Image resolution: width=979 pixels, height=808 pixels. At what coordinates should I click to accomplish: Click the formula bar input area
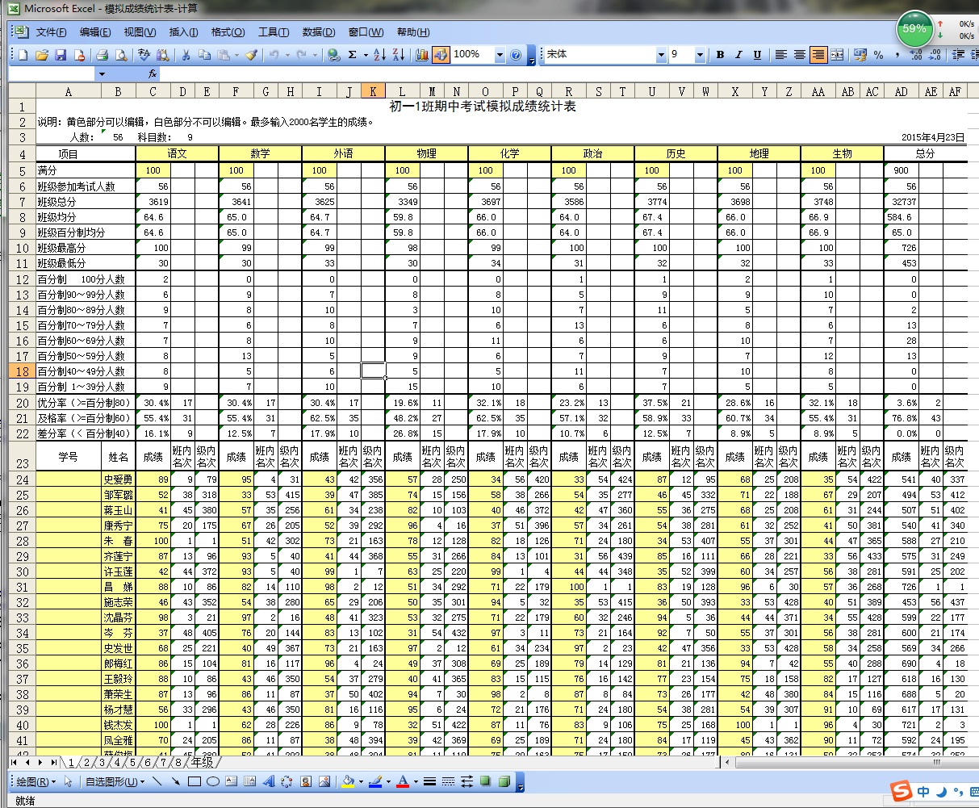[x=568, y=73]
